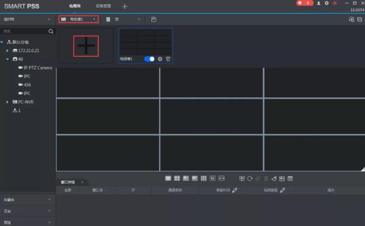Select the top-left video wall window
Viewport: 365px width, 226px height.
tap(108, 82)
